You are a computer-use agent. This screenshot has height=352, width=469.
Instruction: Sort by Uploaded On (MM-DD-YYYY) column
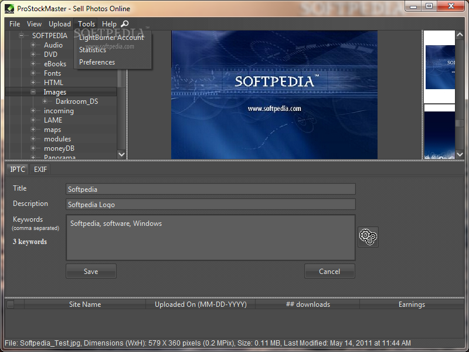(x=200, y=304)
